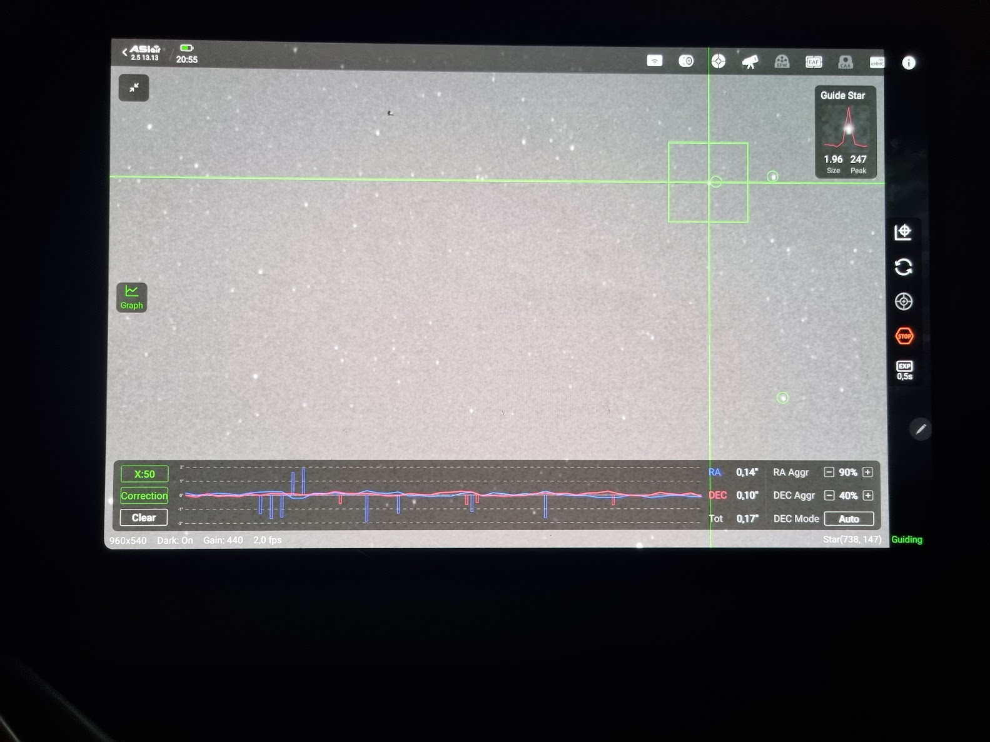Open the telescope mount settings icon
The width and height of the screenshot is (990, 742).
[x=750, y=61]
